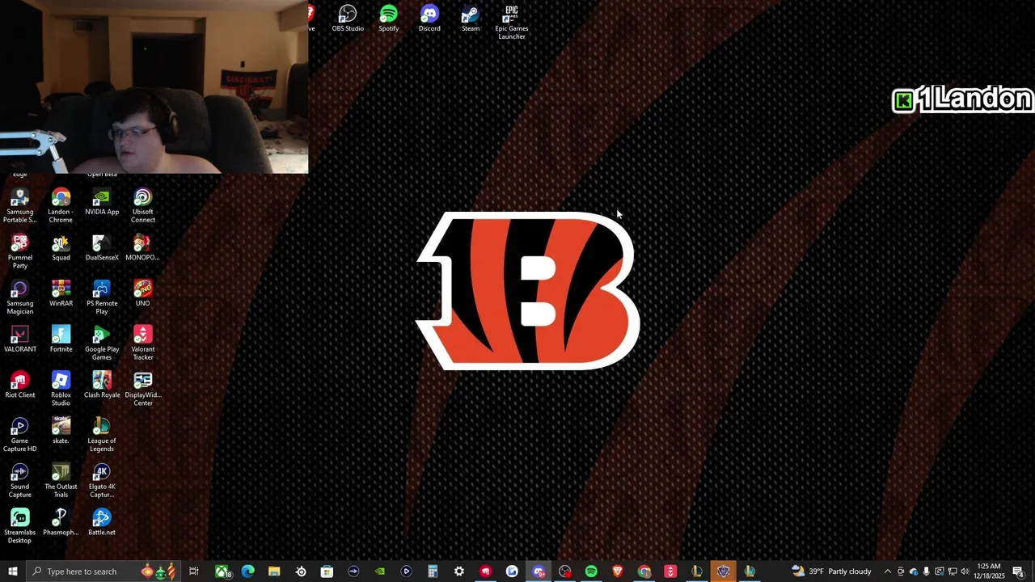The image size is (1035, 582).
Task: Open Epic Games Launcher desktop icon
Action: tap(512, 22)
